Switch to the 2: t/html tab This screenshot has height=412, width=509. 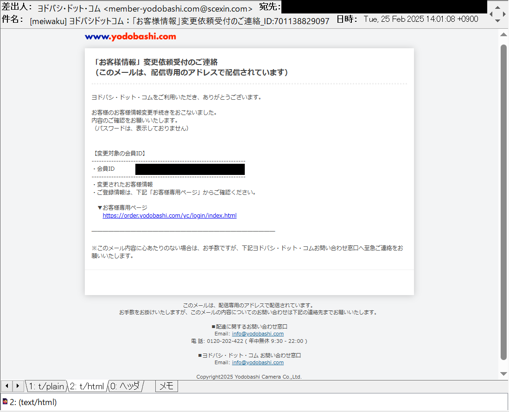point(87,386)
